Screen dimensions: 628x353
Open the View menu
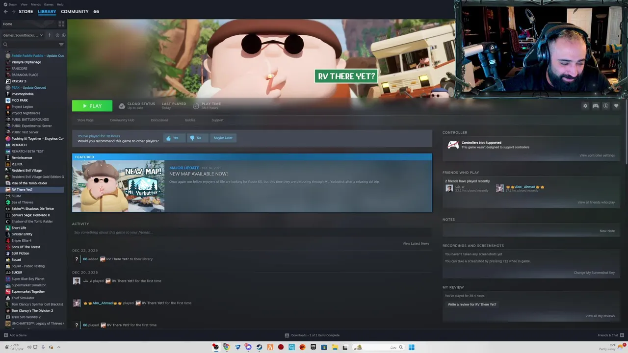tap(24, 4)
